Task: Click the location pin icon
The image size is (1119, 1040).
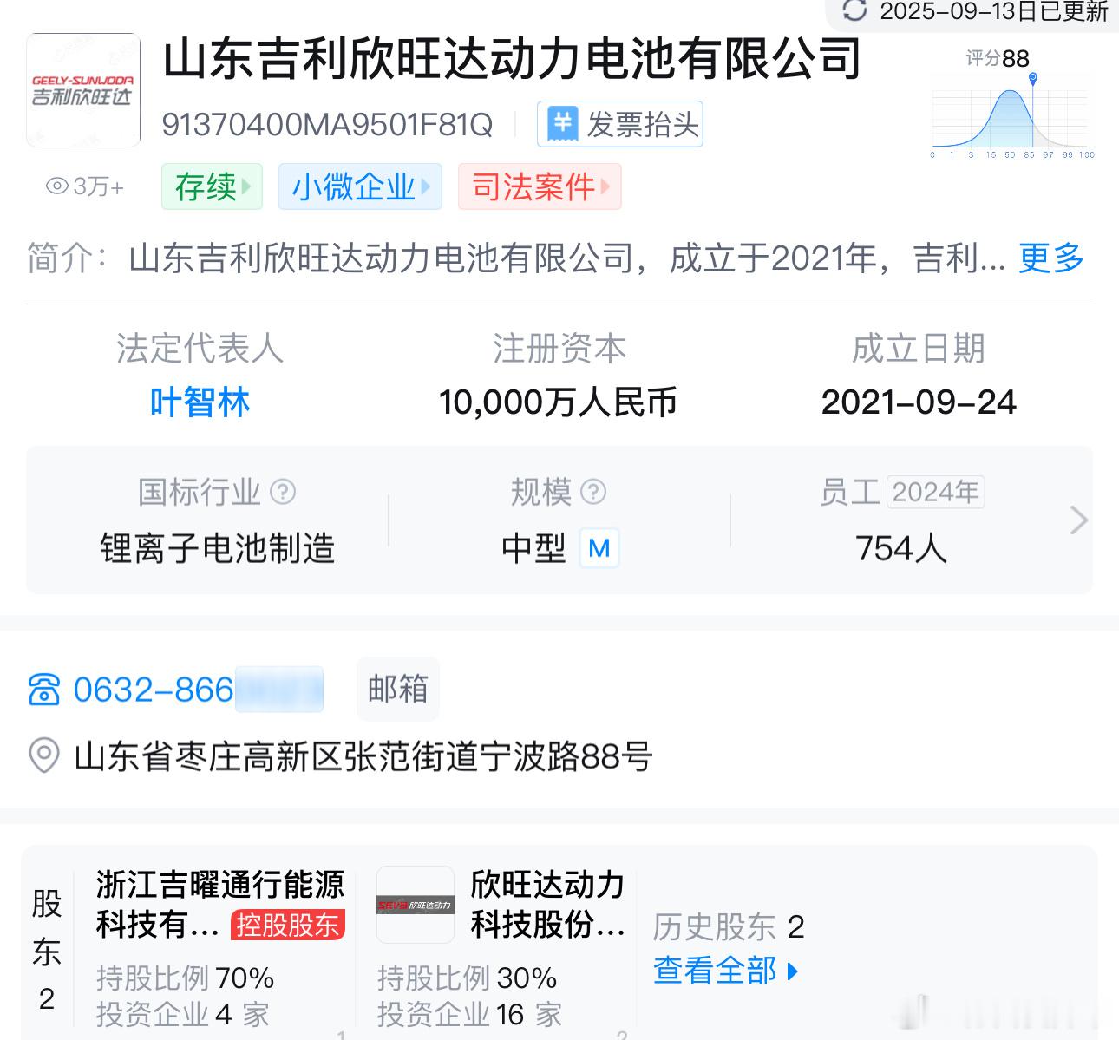Action: point(44,756)
